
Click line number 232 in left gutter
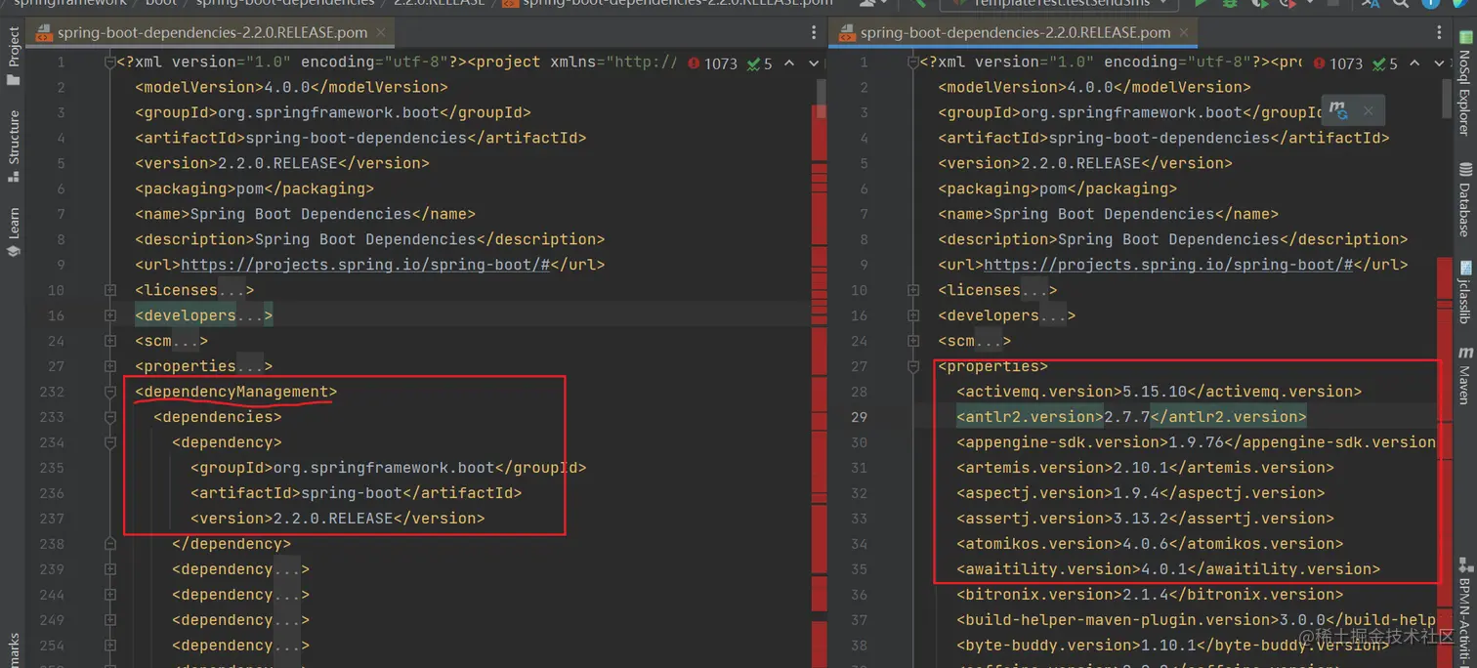51,392
